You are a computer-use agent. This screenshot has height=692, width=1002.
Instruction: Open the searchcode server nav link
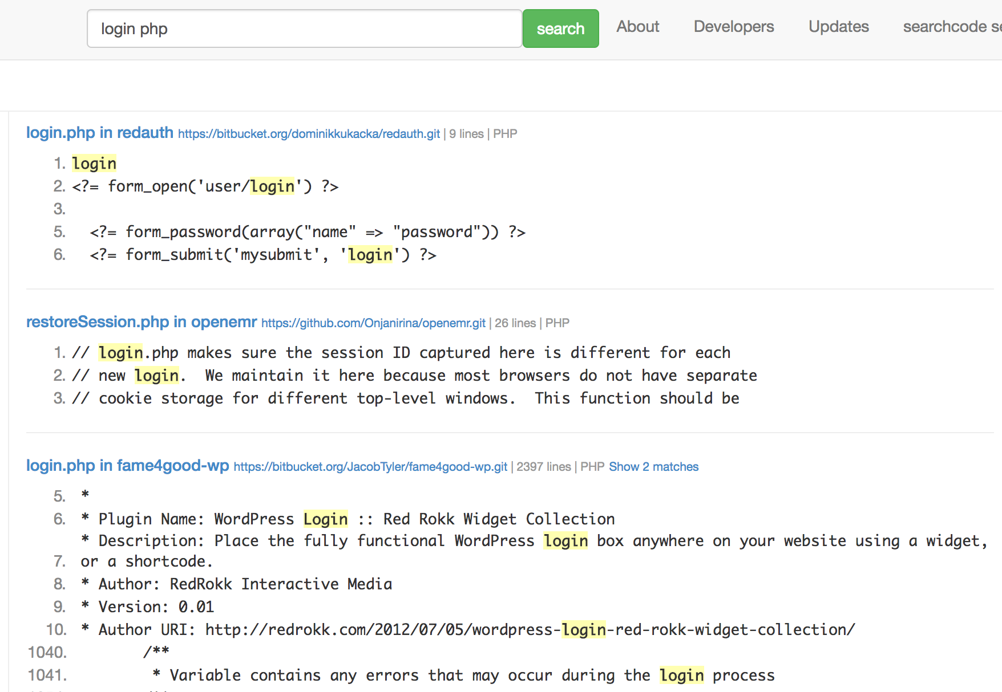pos(952,27)
